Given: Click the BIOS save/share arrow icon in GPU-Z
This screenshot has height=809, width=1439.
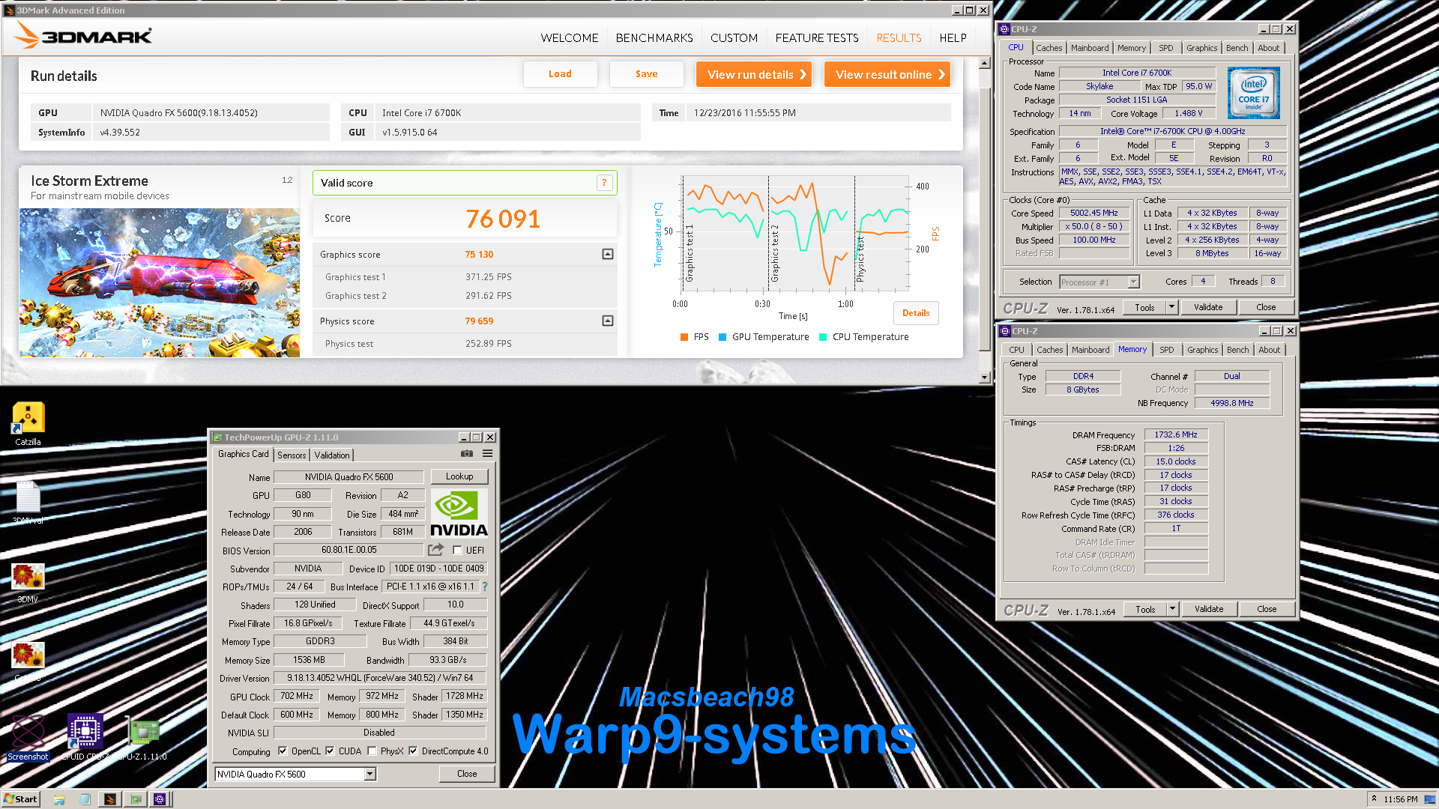Looking at the screenshot, I should pyautogui.click(x=435, y=550).
